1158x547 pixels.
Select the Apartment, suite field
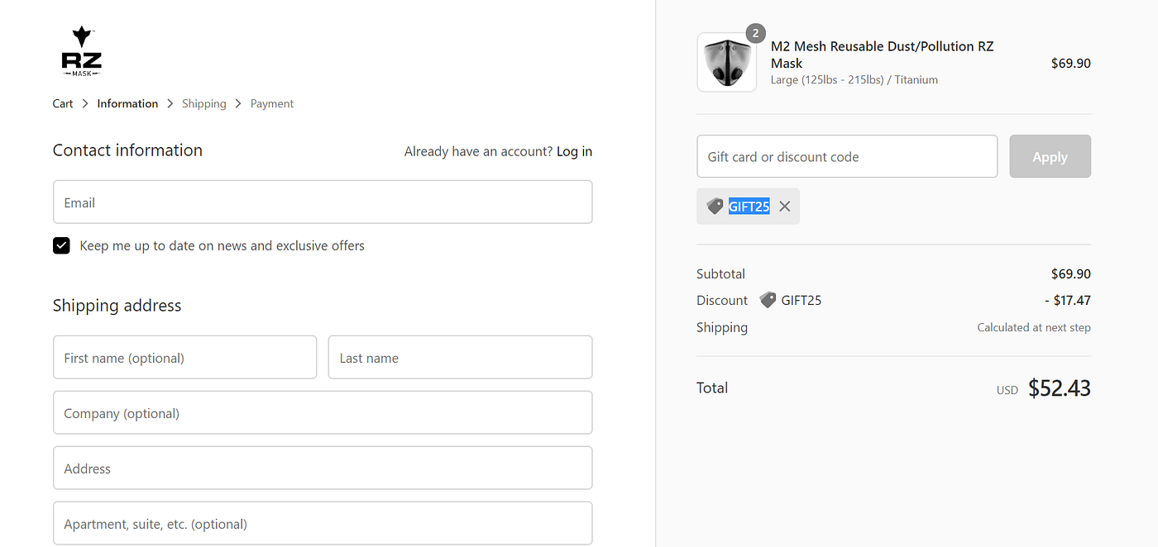[x=323, y=524]
